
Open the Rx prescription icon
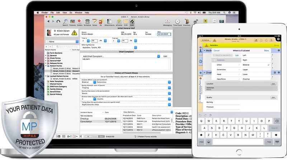pyautogui.click(x=101, y=22)
